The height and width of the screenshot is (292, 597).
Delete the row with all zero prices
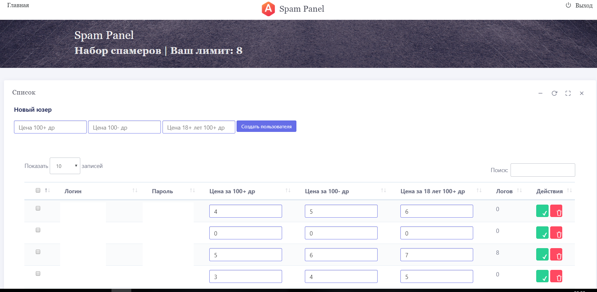556,233
